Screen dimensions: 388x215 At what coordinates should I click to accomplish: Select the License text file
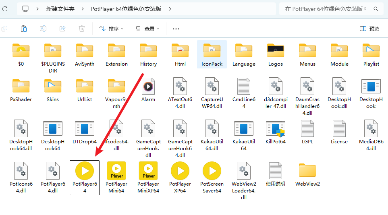339,132
